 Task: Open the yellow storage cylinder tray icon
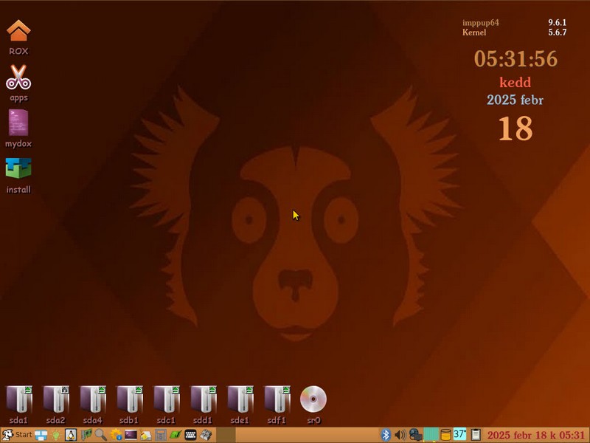(x=445, y=435)
